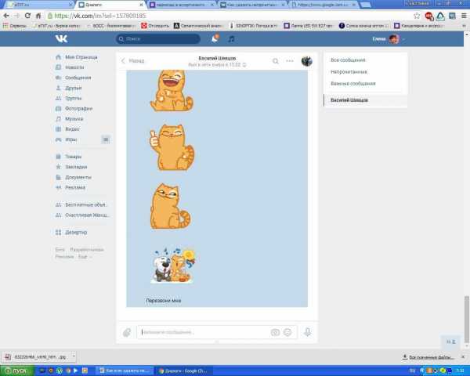
Task: Click the camera photo icon in message field
Action: point(275,332)
